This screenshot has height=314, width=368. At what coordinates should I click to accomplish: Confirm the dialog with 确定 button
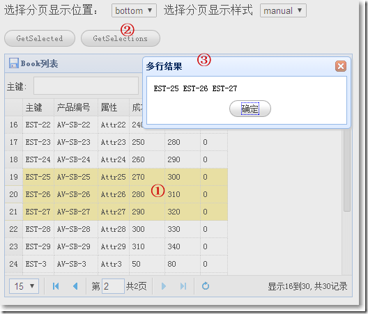click(x=250, y=109)
